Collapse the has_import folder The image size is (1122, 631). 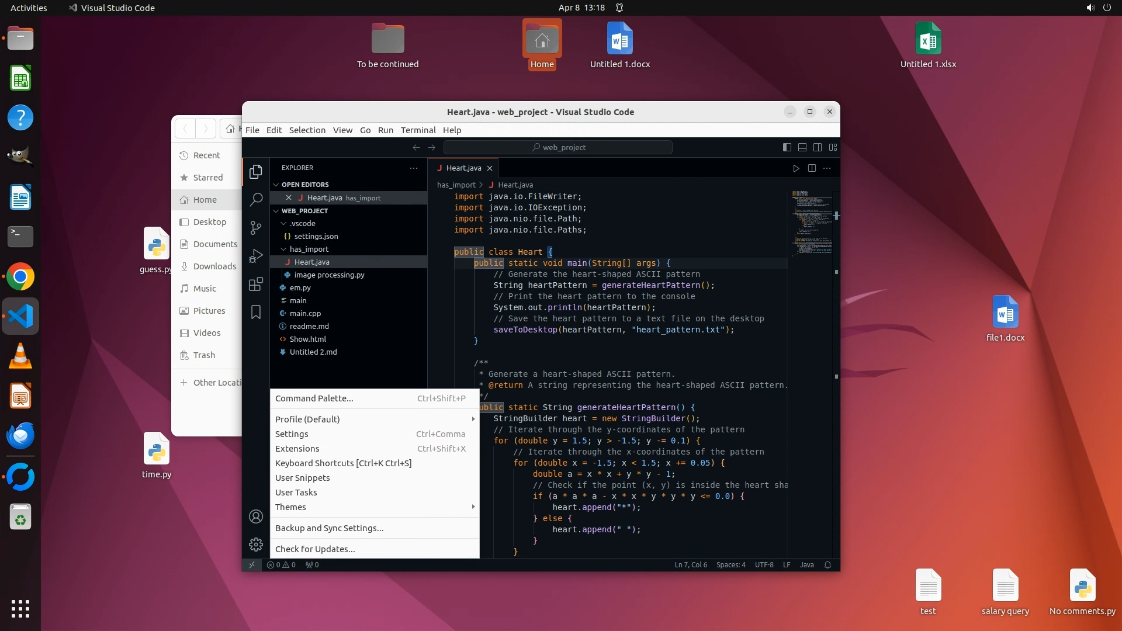(283, 249)
